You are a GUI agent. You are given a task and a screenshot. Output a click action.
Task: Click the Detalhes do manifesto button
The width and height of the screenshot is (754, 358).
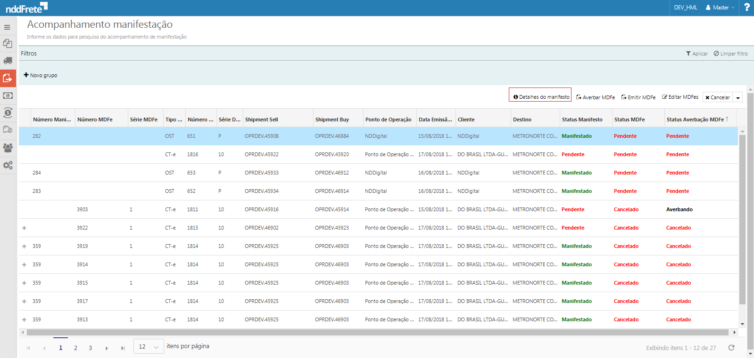pos(540,97)
